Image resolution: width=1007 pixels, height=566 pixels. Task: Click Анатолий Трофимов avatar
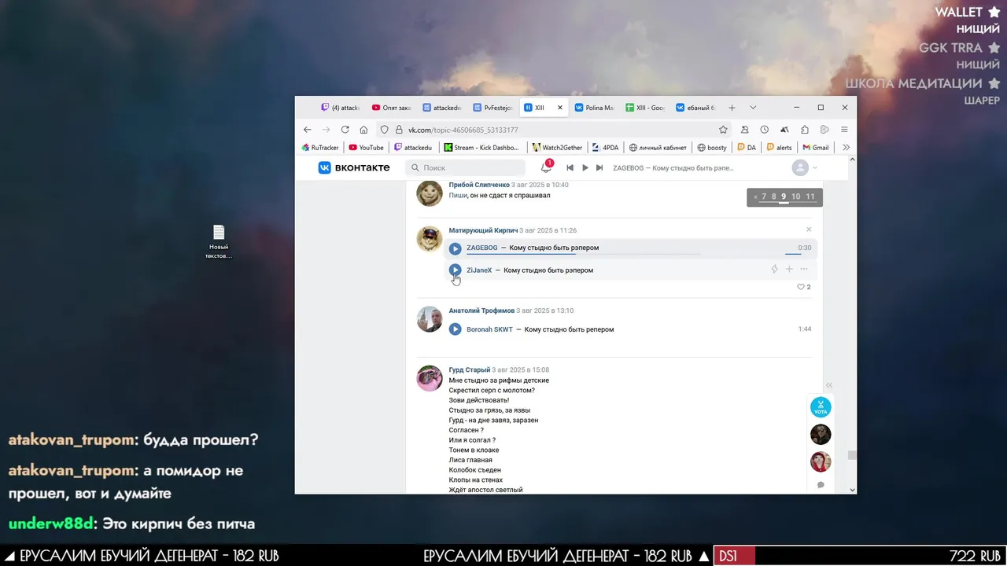[430, 319]
